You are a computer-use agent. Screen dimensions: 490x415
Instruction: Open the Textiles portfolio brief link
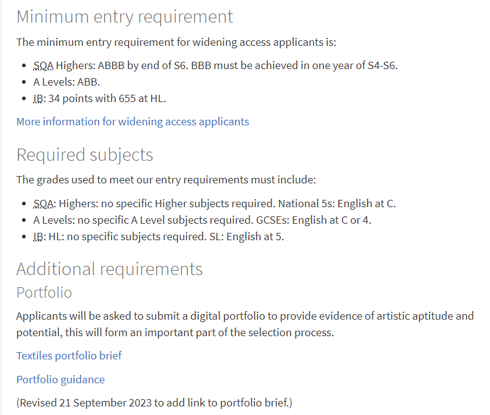(69, 356)
